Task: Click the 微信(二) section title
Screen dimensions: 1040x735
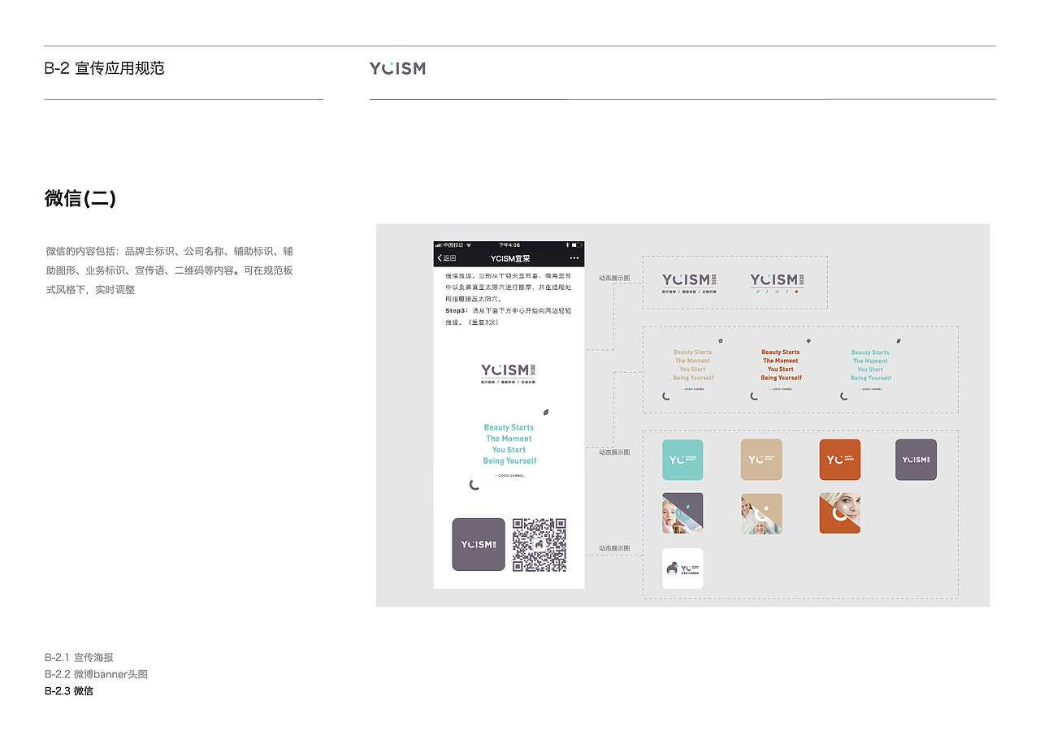Action: pyautogui.click(x=80, y=198)
